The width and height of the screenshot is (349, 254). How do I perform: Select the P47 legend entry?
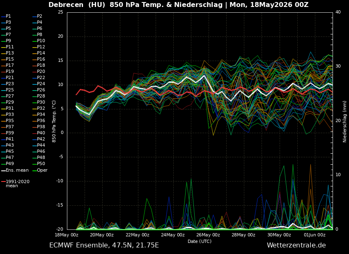coord(7,157)
